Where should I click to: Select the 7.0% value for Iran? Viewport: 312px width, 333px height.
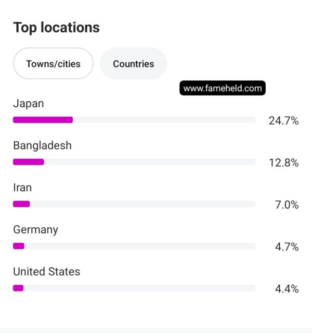click(287, 205)
